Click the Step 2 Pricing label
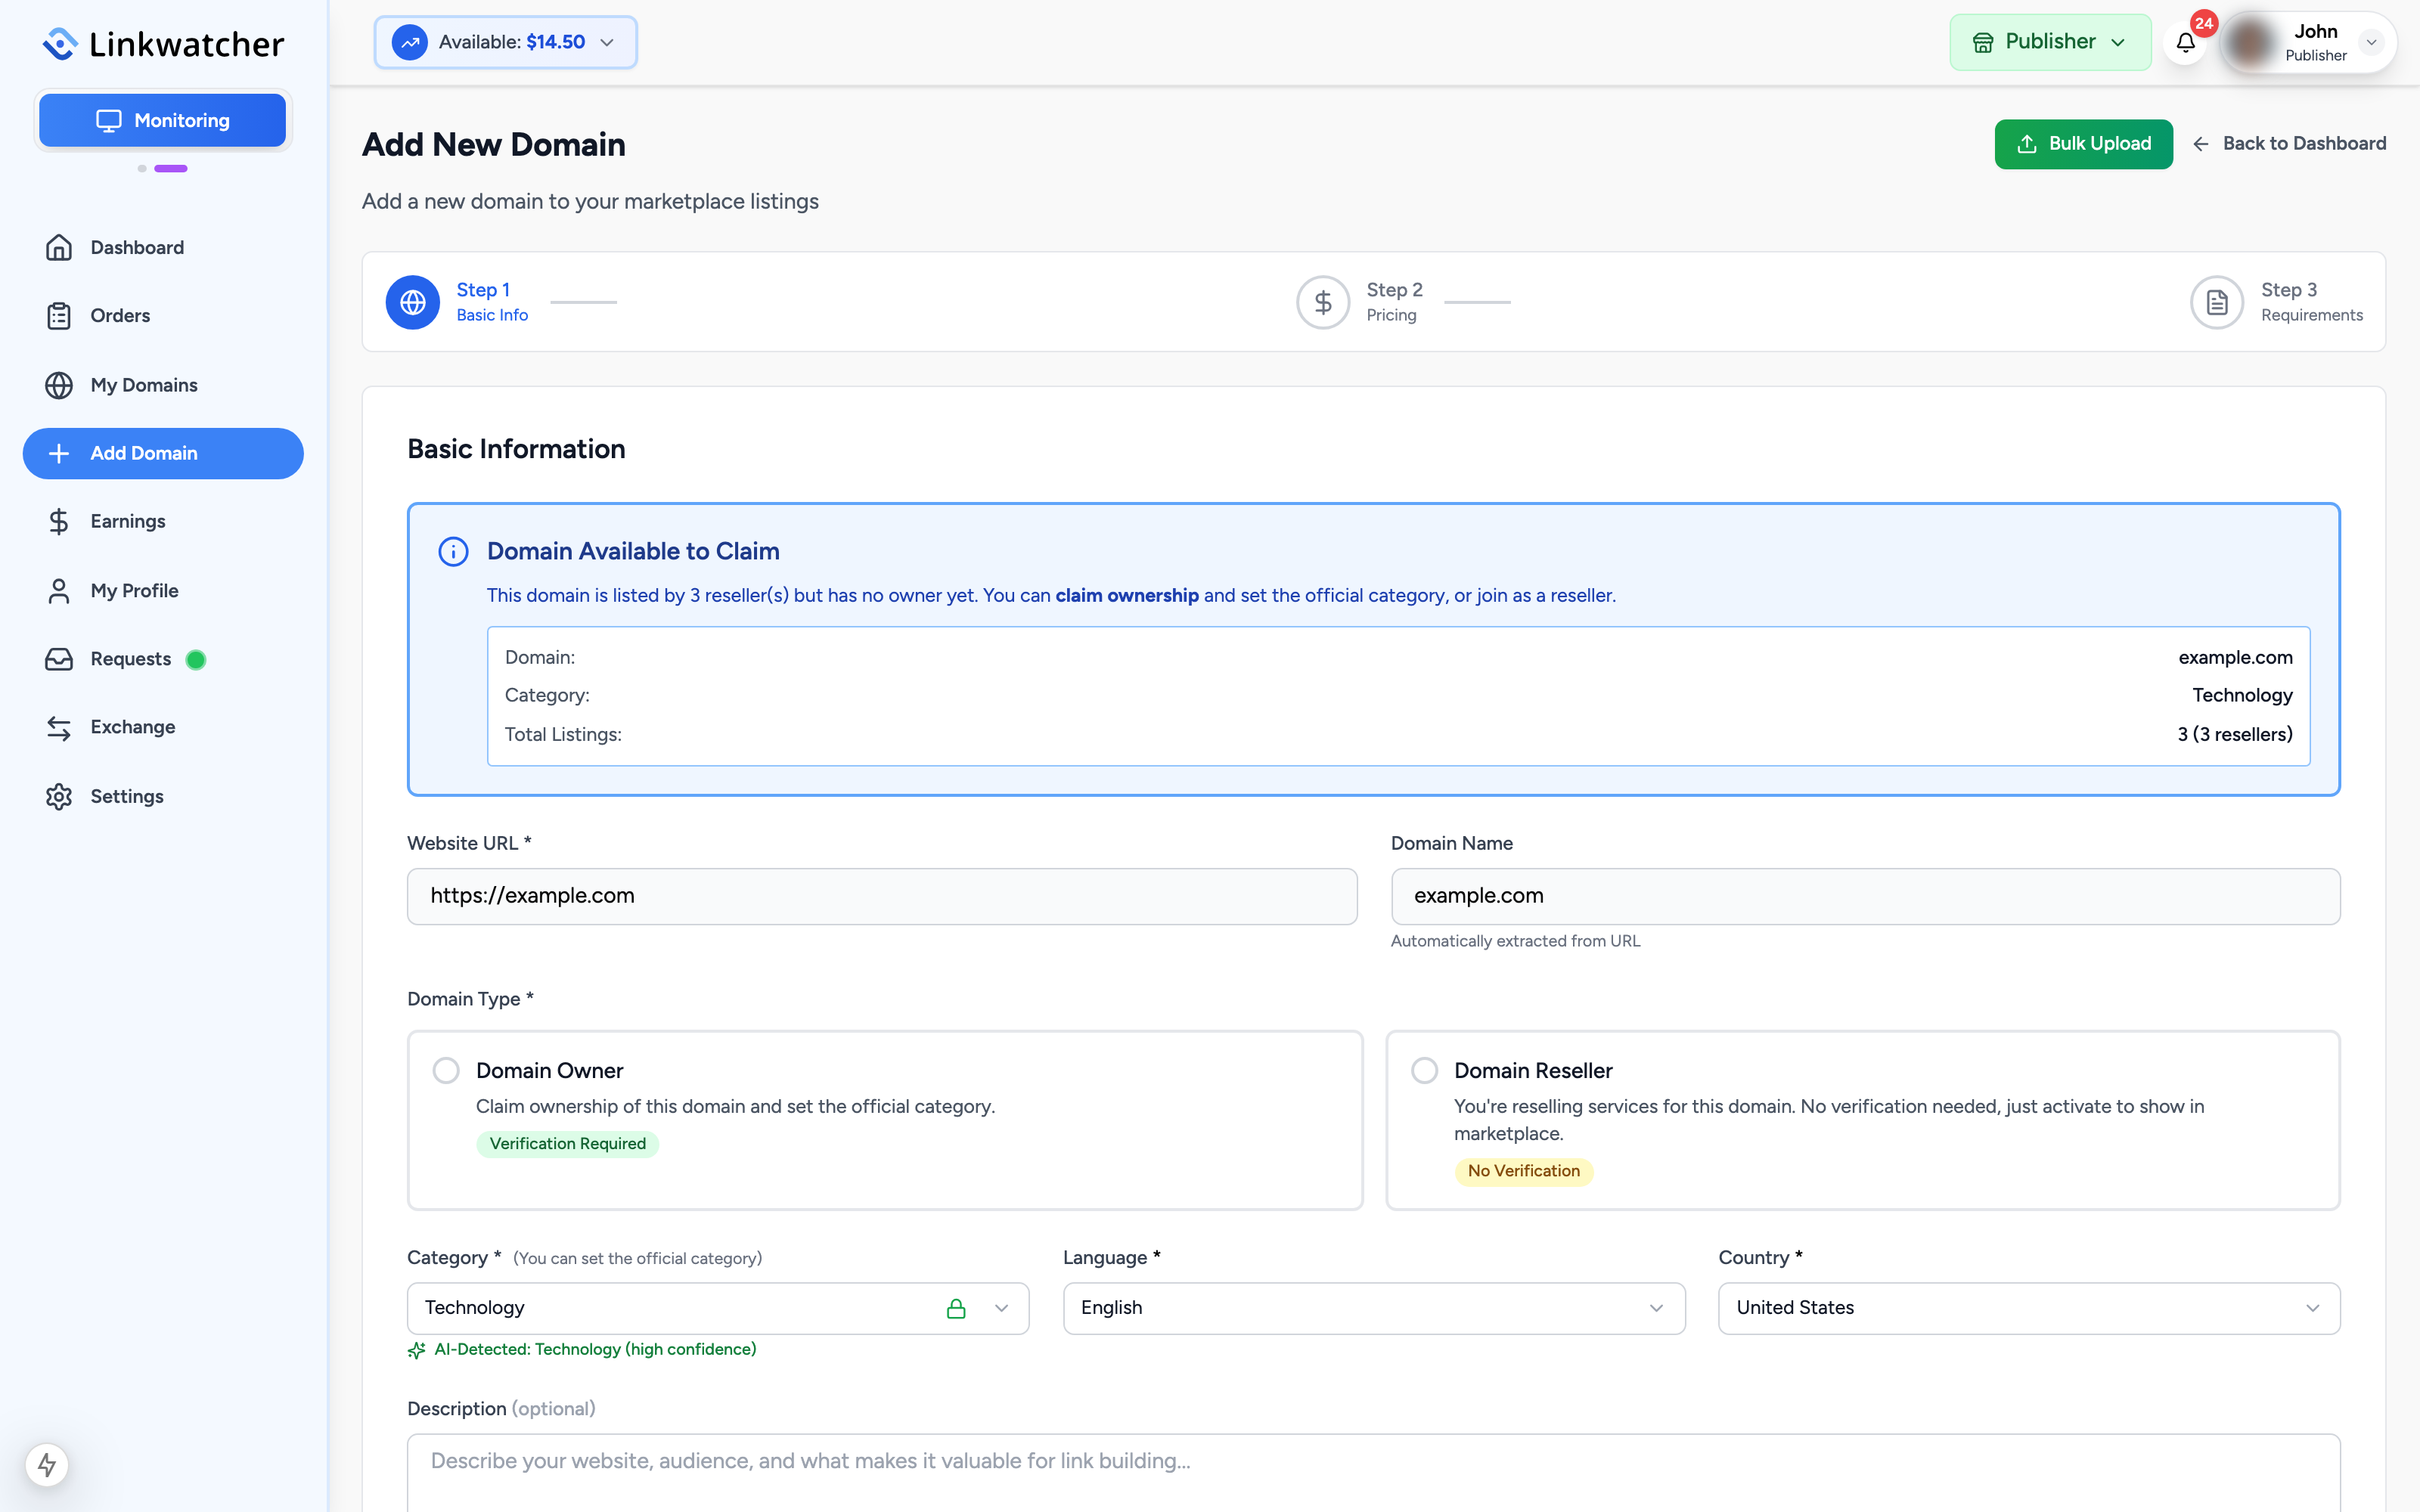This screenshot has width=2420, height=1512. click(x=1394, y=302)
